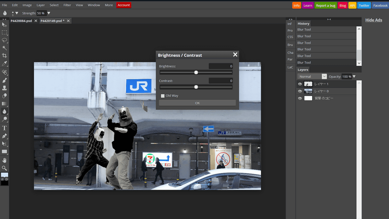
Task: Open the Edit menu
Action: (x=15, y=5)
